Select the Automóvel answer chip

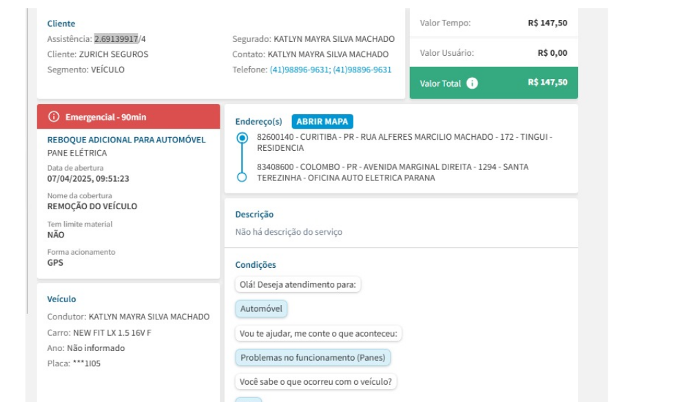pos(261,308)
